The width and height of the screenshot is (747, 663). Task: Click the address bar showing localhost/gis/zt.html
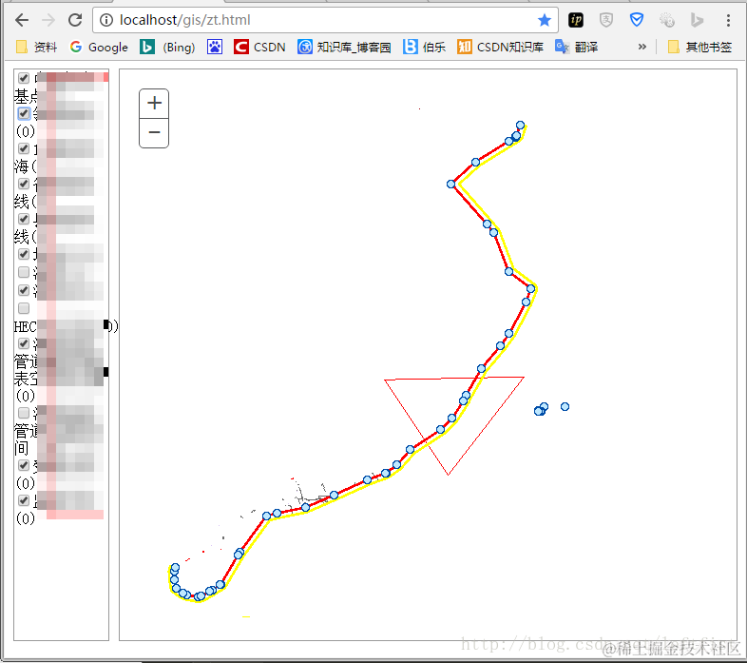click(325, 20)
